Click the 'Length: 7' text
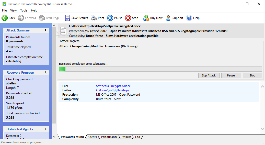265x145 pixels. click(12, 88)
